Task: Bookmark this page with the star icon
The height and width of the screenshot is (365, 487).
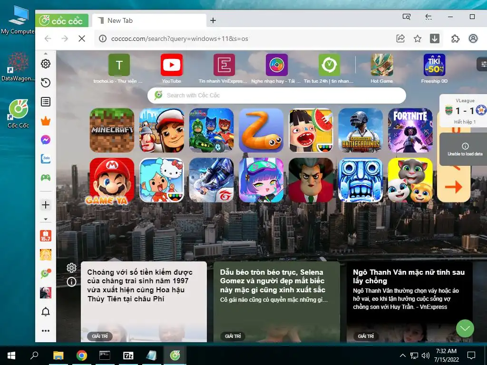Action: click(418, 38)
